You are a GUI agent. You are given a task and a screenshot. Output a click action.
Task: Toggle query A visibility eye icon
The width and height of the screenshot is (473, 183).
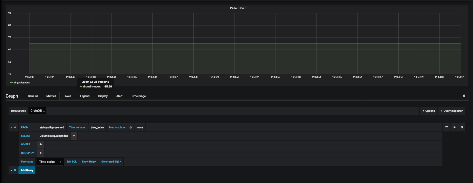pyautogui.click(x=454, y=127)
